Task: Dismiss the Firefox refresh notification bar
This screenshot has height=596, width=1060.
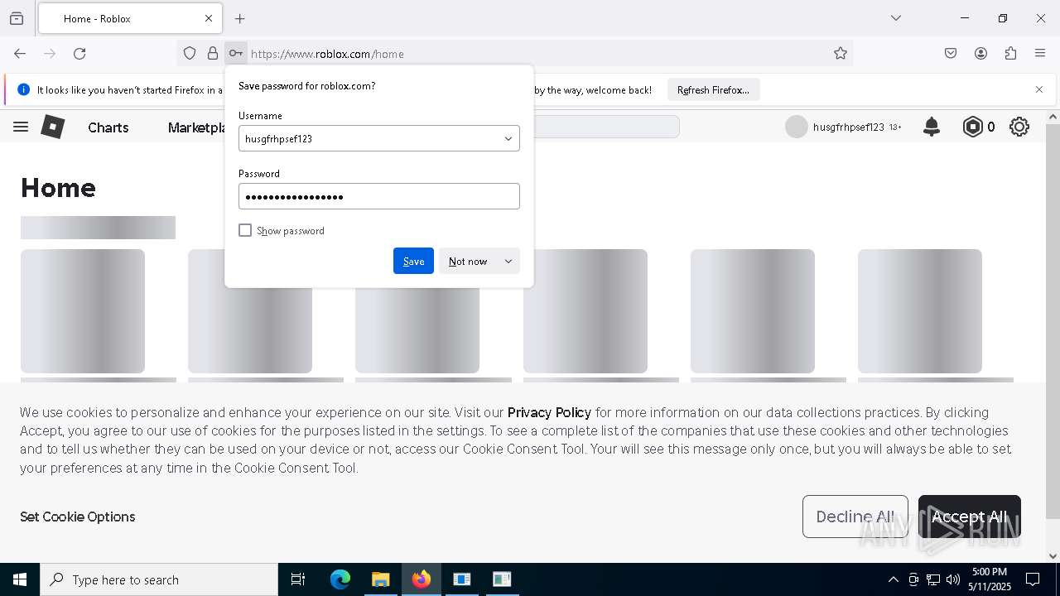Action: click(1039, 89)
